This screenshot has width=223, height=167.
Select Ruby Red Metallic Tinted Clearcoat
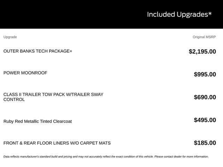click(x=38, y=121)
